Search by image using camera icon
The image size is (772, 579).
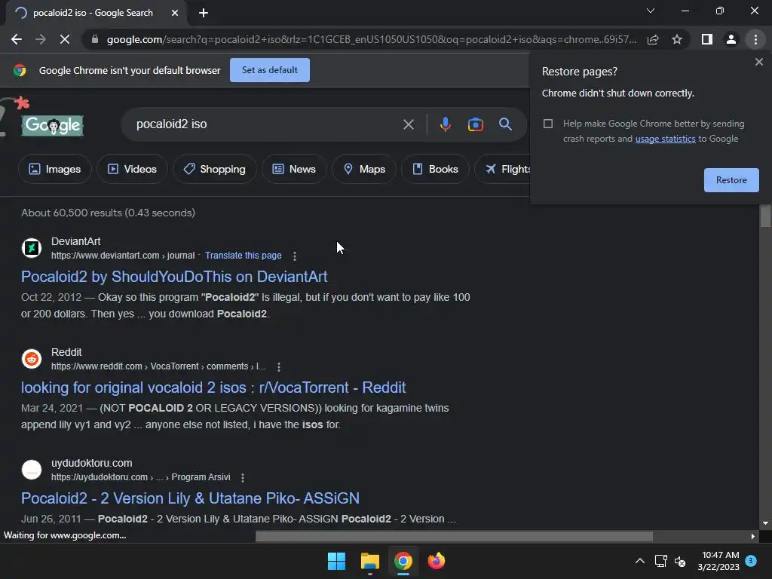pyautogui.click(x=475, y=124)
